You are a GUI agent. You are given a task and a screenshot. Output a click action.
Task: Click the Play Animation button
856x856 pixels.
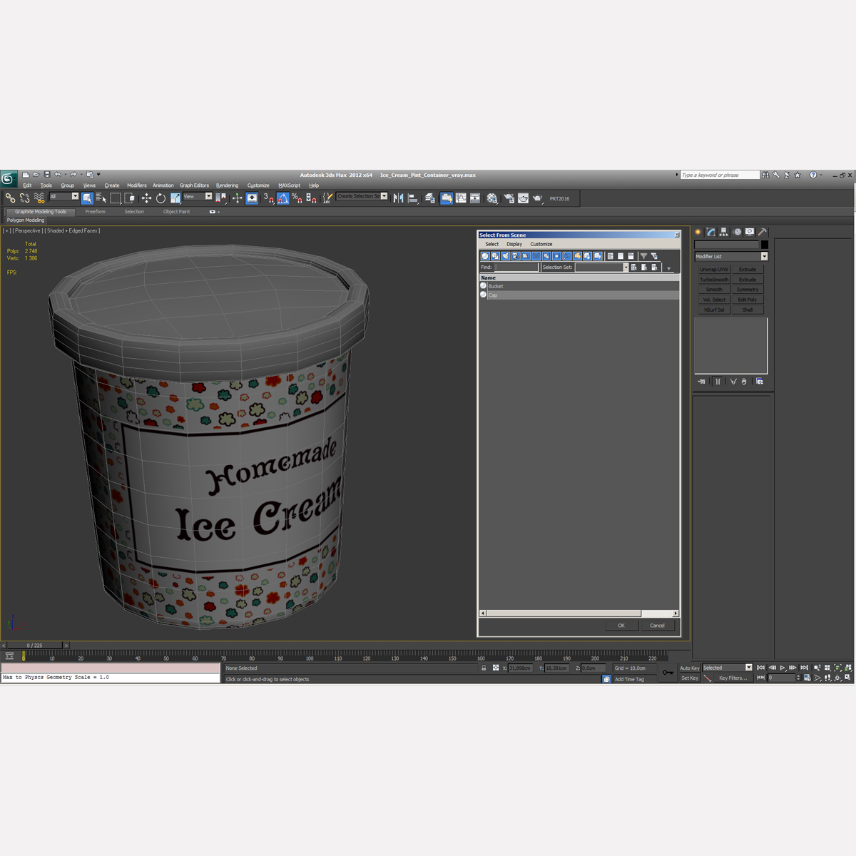coord(783,668)
